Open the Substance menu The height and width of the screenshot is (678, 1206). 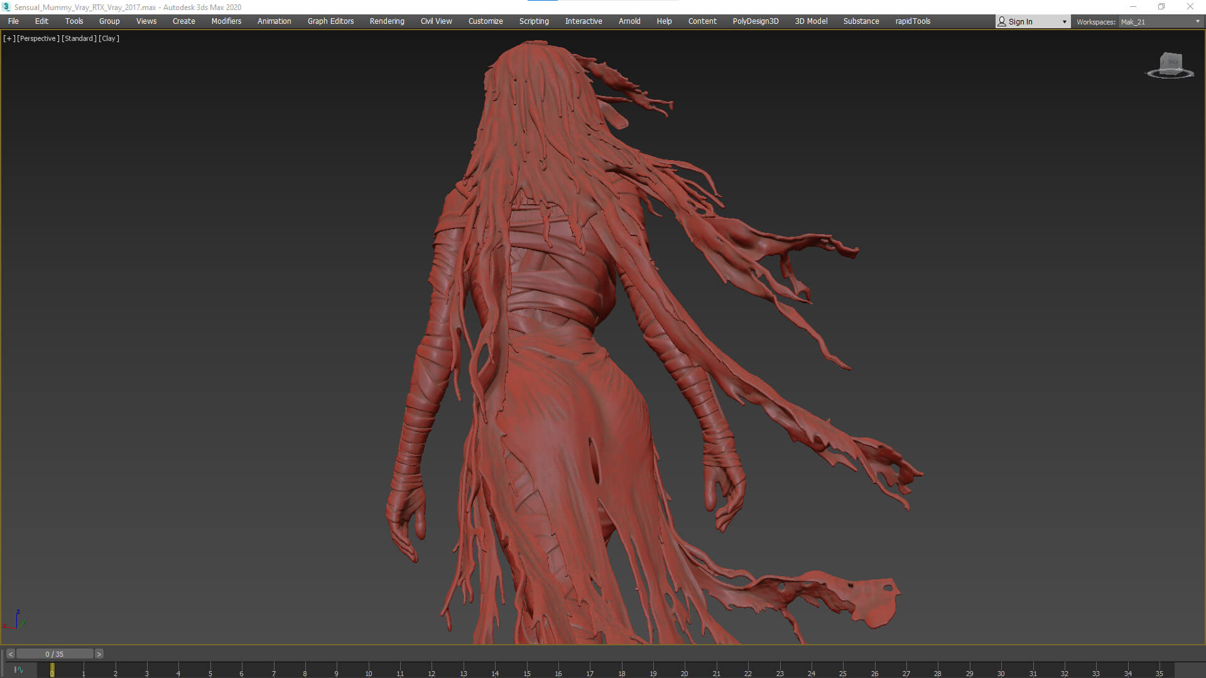click(861, 21)
